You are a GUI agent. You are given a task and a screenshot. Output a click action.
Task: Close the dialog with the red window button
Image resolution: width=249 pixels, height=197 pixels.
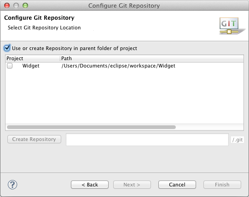[7, 6]
